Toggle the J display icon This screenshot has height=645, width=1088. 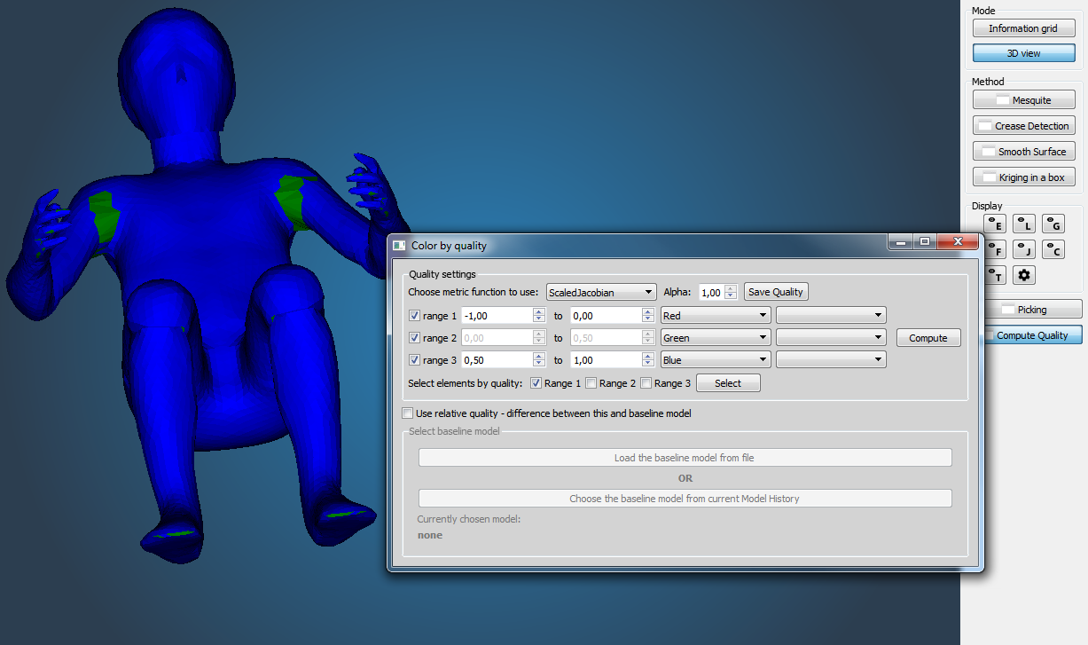point(1024,249)
